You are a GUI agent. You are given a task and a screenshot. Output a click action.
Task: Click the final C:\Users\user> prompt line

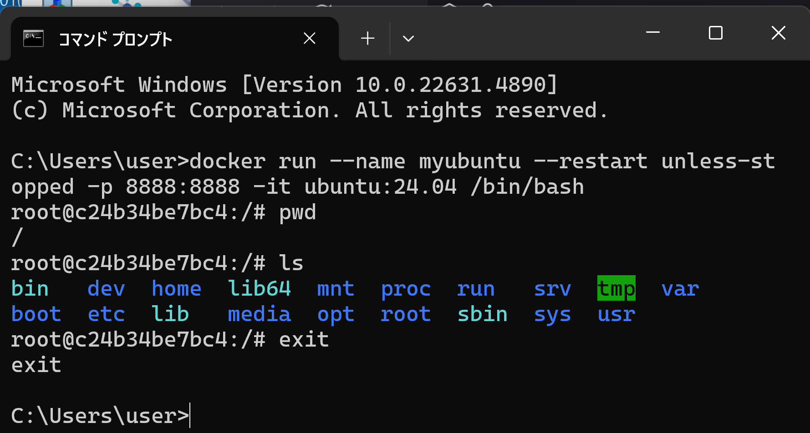coord(100,416)
